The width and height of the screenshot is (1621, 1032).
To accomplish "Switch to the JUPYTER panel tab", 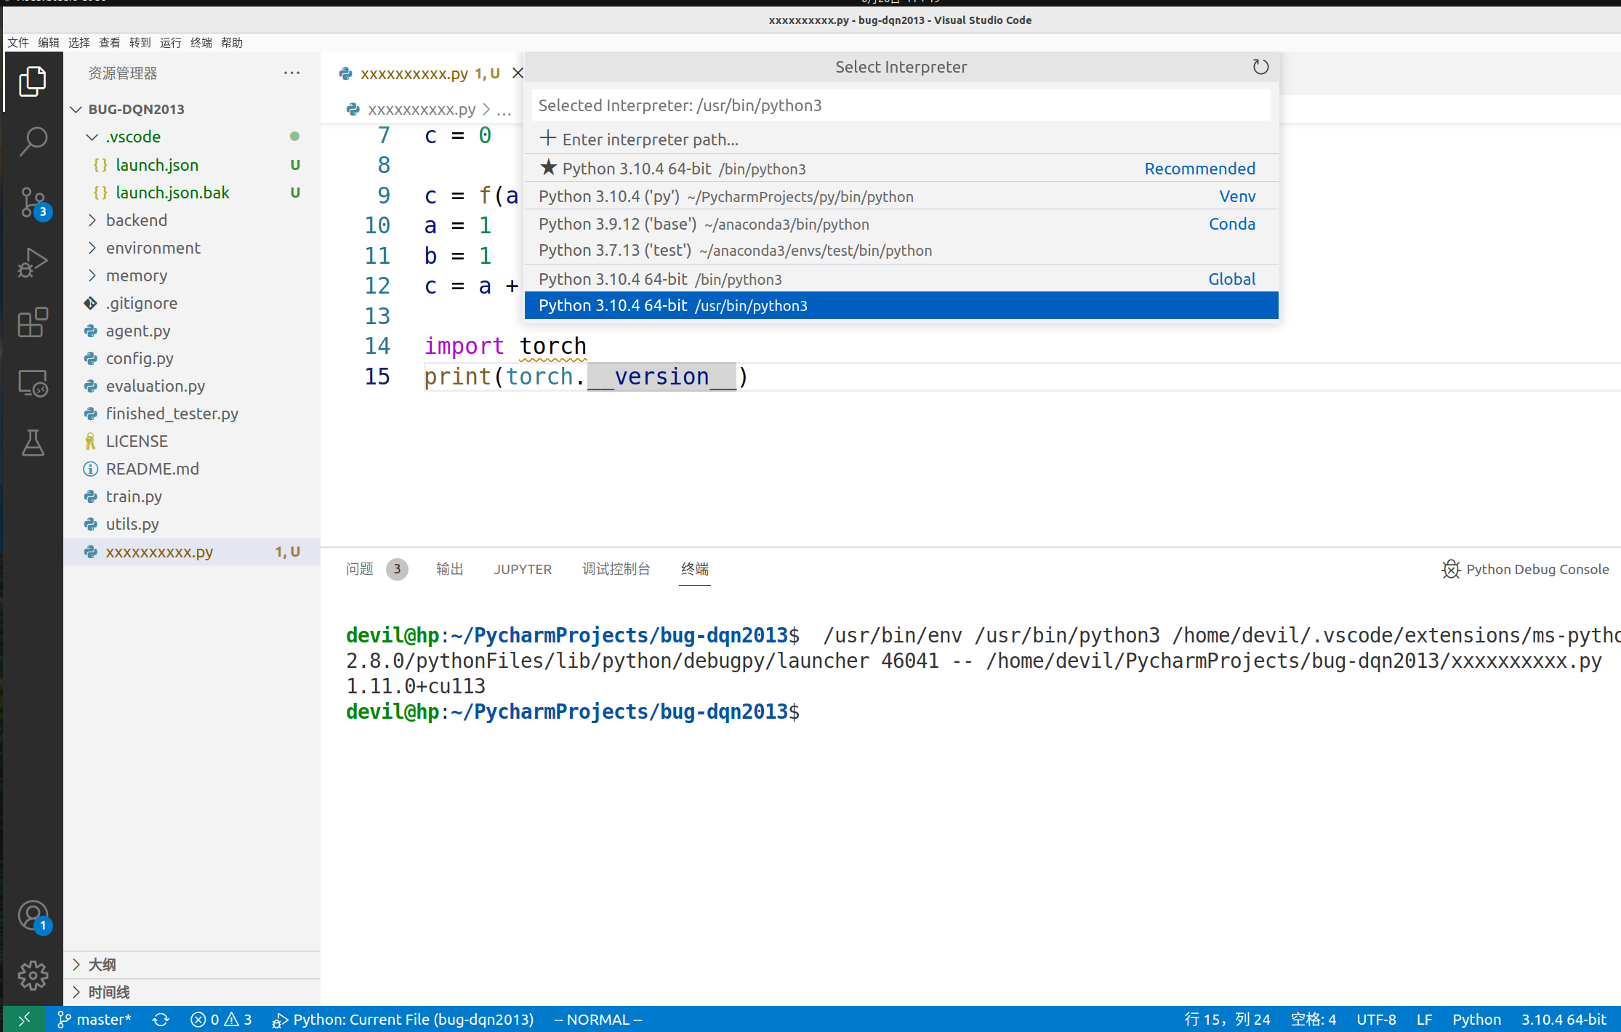I will (523, 569).
